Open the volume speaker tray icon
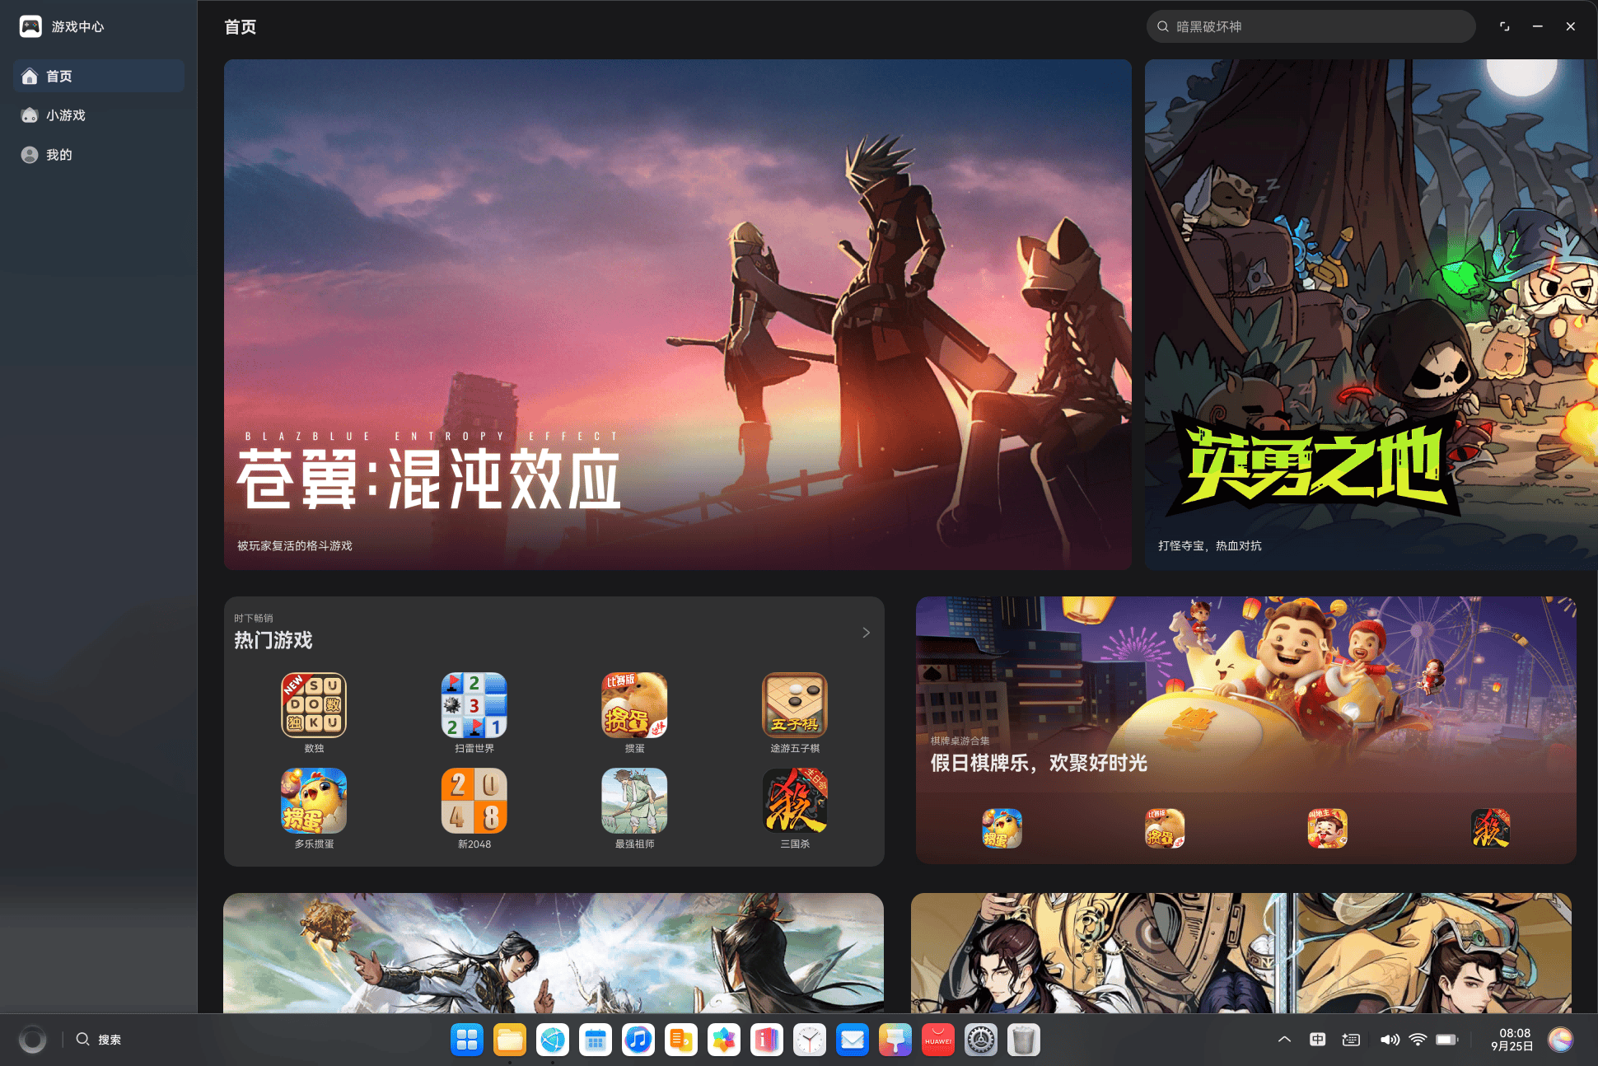 pyautogui.click(x=1390, y=1040)
